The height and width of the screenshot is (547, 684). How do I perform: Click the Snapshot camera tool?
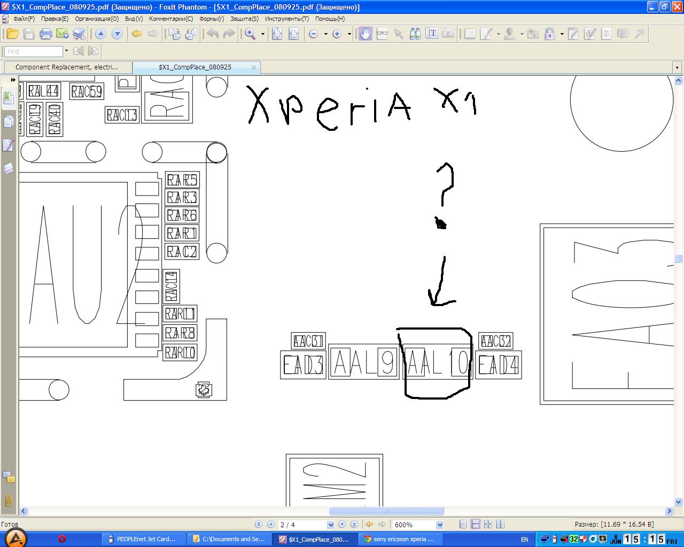coord(448,34)
